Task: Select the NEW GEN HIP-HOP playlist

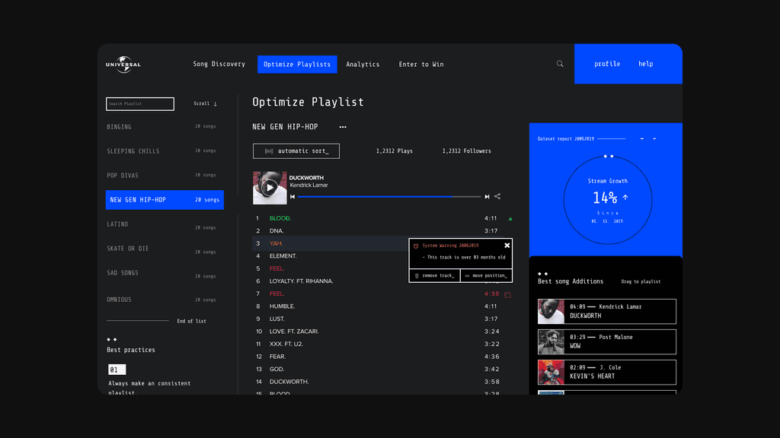Action: coord(165,200)
